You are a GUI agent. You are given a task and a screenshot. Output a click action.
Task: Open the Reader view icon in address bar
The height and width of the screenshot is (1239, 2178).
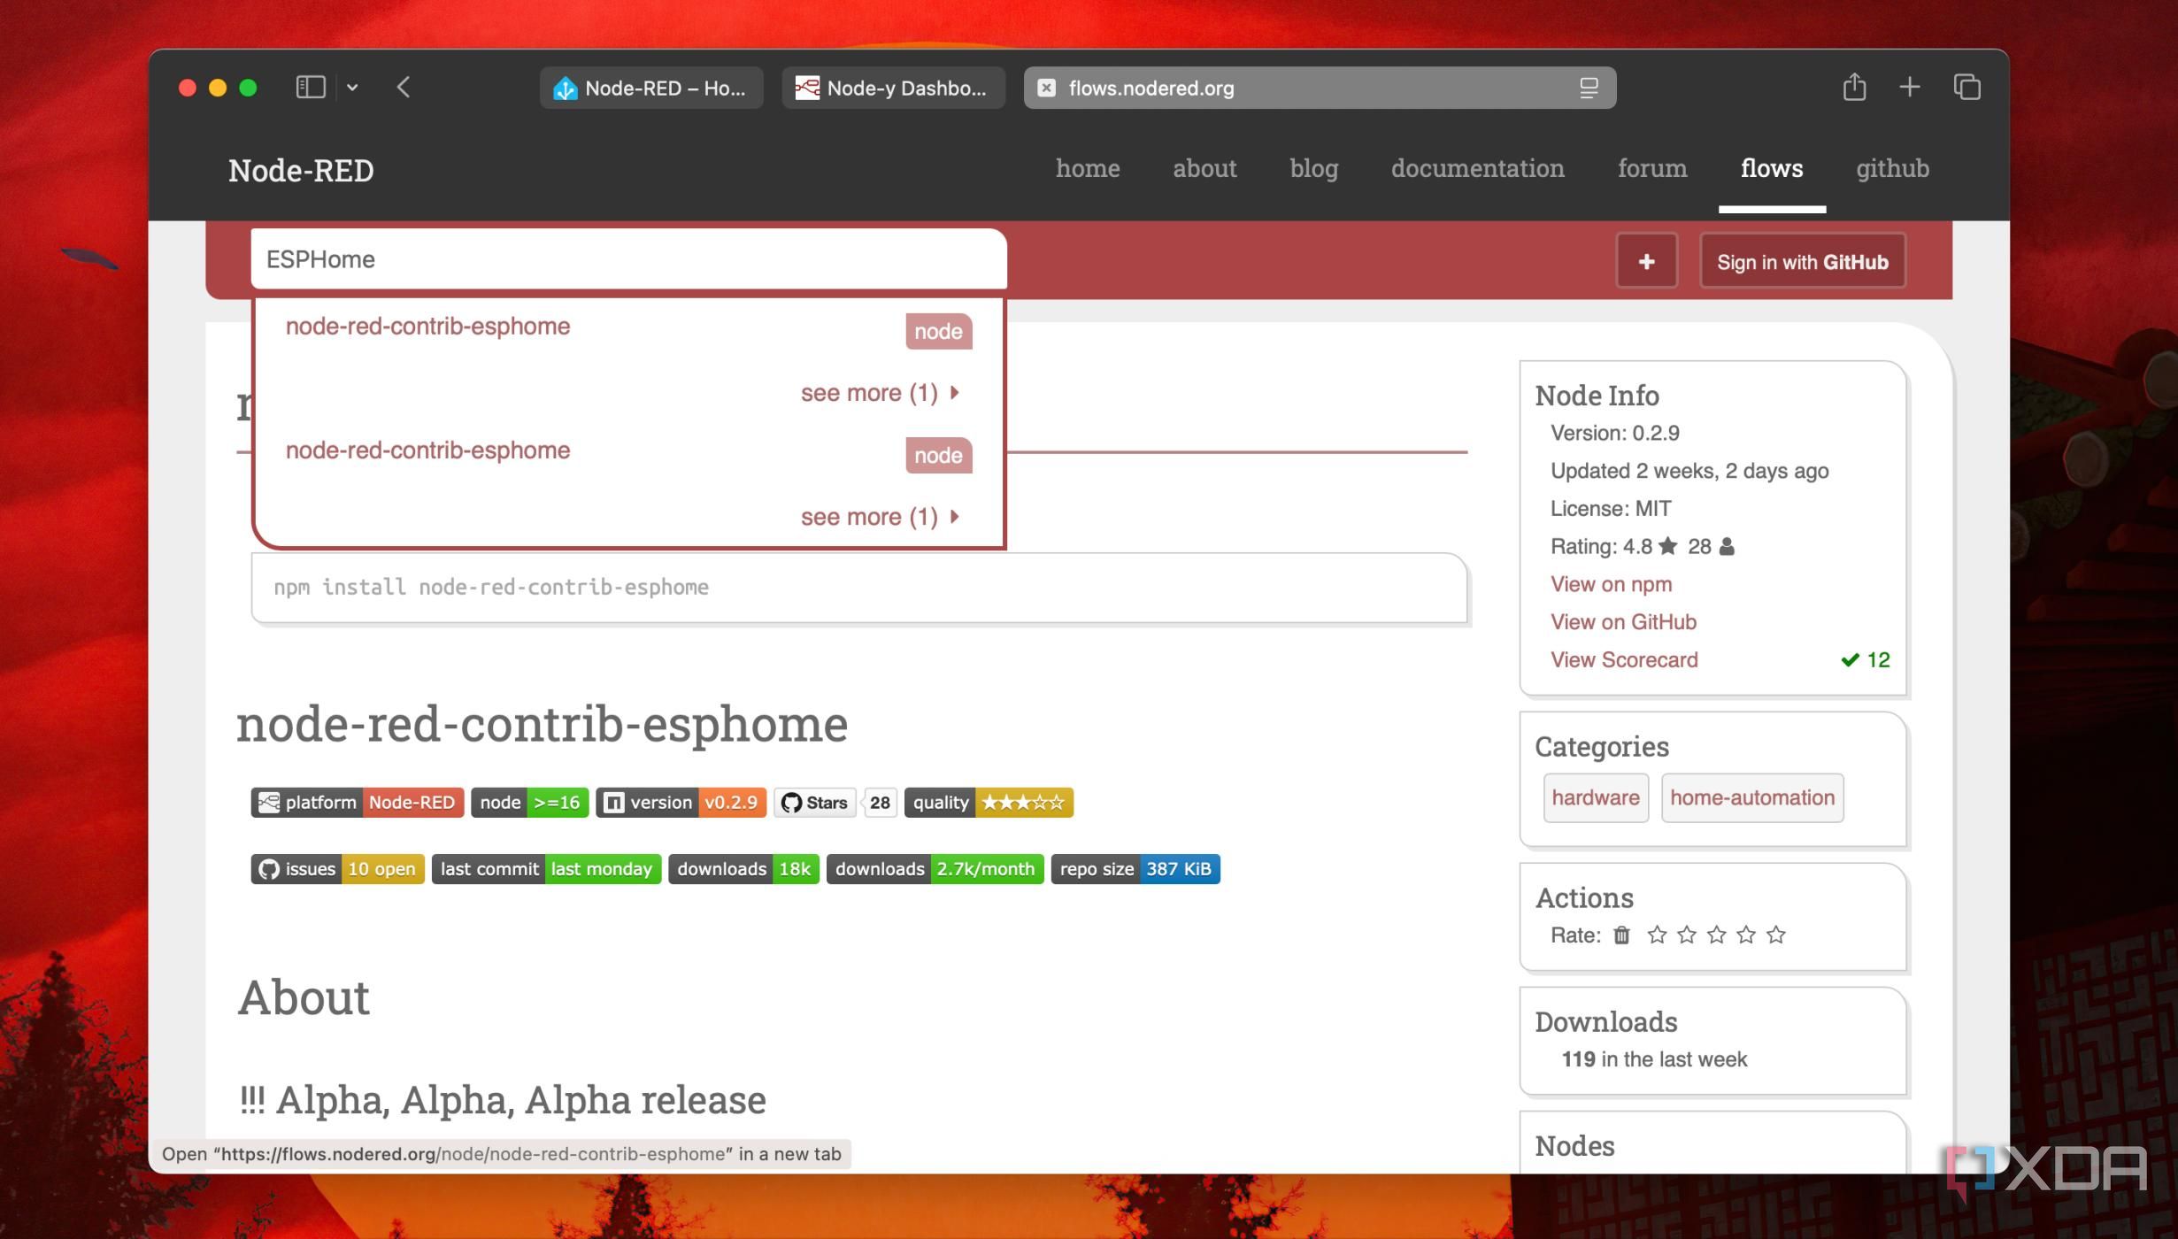(x=1589, y=88)
